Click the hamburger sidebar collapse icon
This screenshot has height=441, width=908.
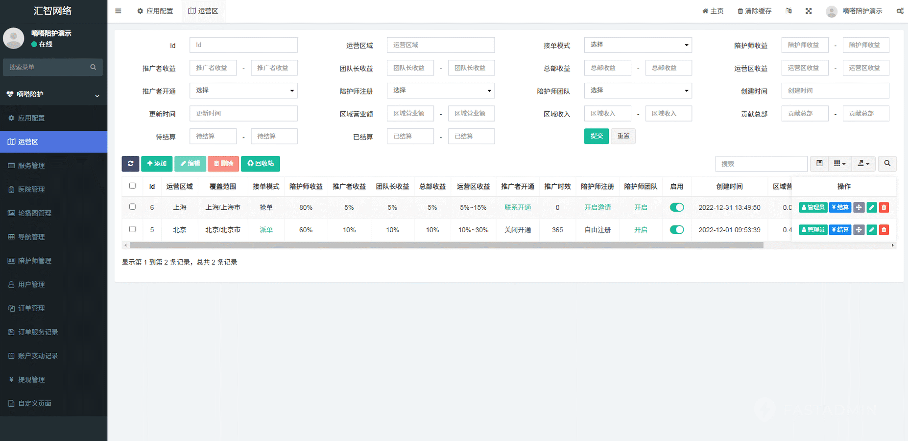pyautogui.click(x=118, y=11)
